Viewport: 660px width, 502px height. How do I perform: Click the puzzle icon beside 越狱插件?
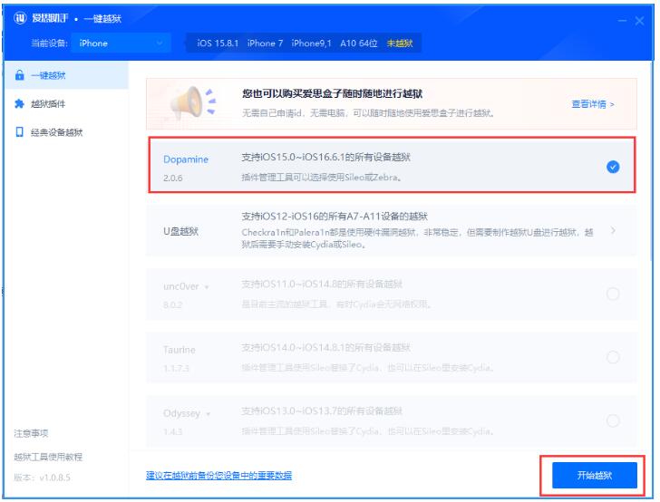19,104
